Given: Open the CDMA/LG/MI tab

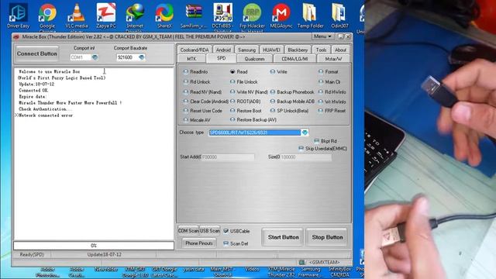Looking at the screenshot, I should pyautogui.click(x=294, y=59).
